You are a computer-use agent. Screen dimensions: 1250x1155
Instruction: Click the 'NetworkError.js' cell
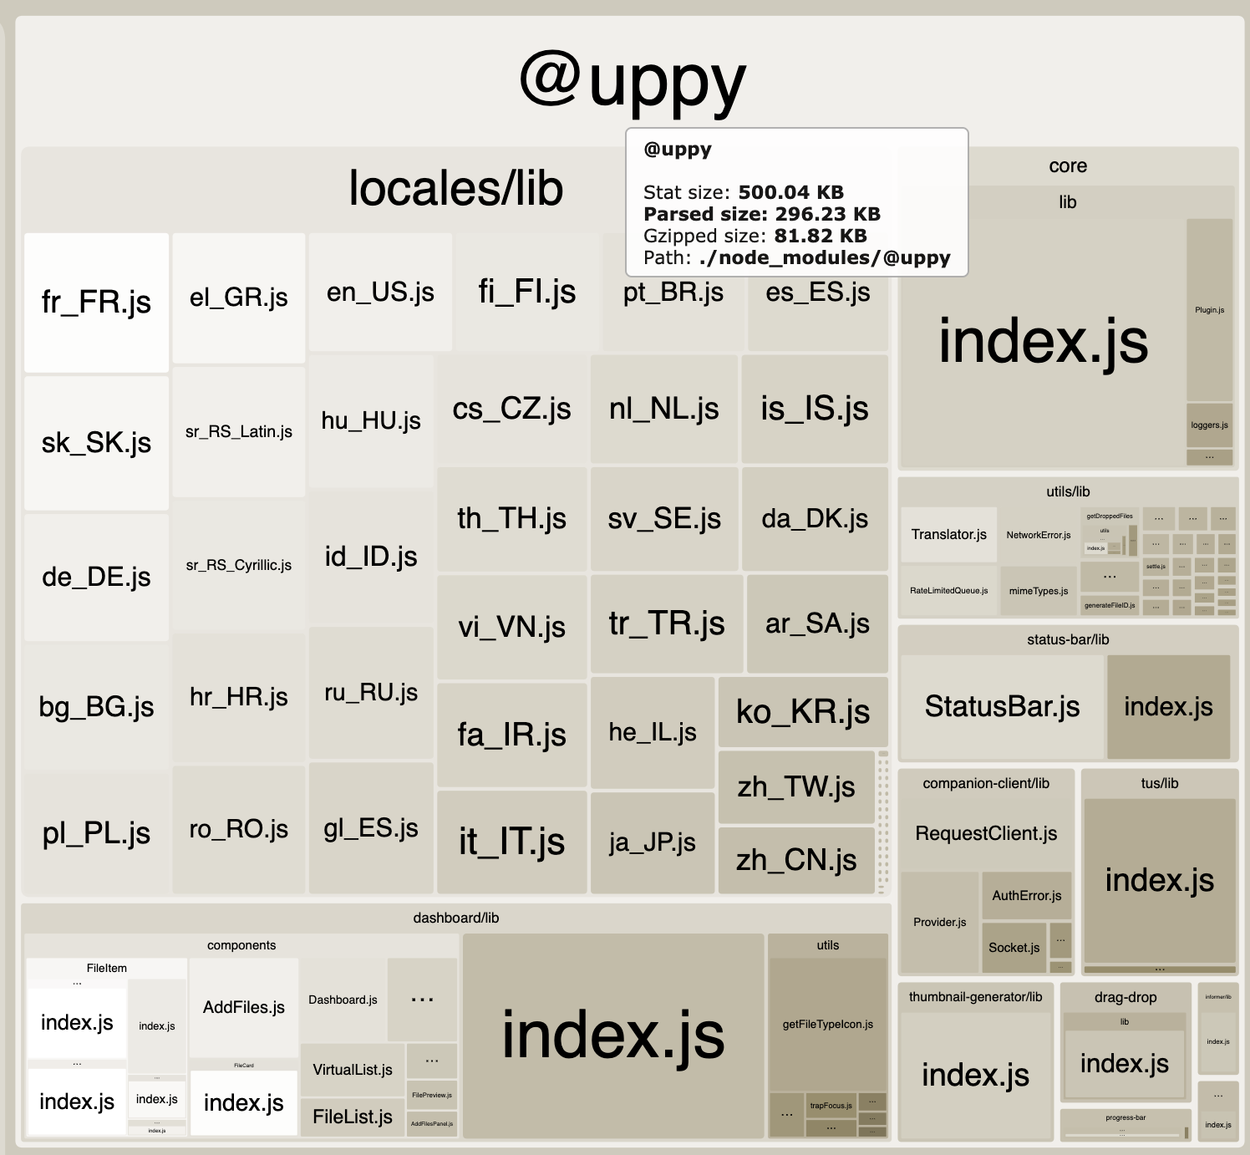pos(1039,535)
